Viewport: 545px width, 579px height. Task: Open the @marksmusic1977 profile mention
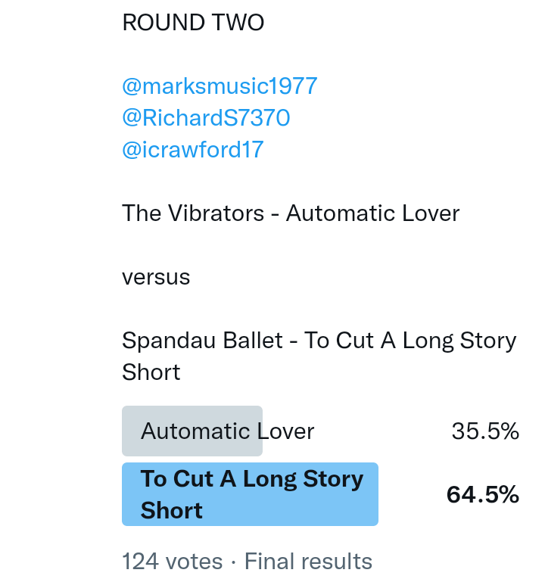(x=220, y=86)
